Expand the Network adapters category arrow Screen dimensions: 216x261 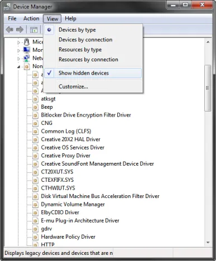[x=18, y=59]
